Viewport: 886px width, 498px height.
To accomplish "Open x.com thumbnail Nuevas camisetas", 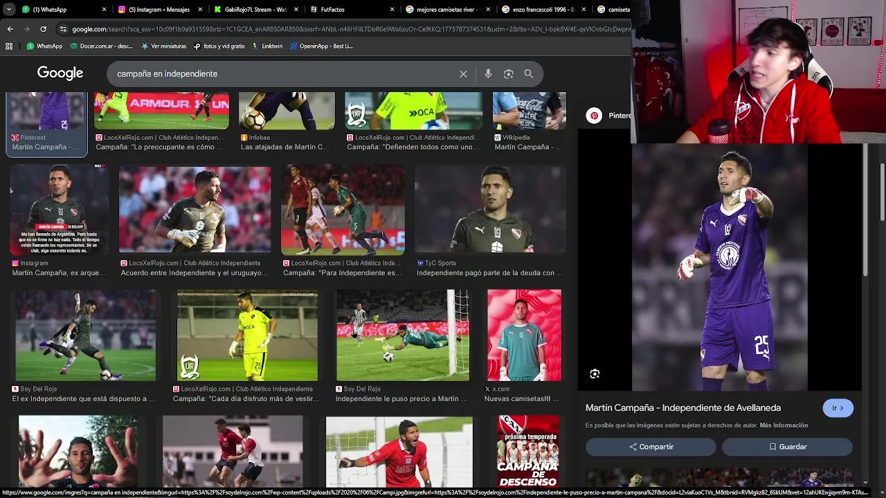I will point(524,335).
